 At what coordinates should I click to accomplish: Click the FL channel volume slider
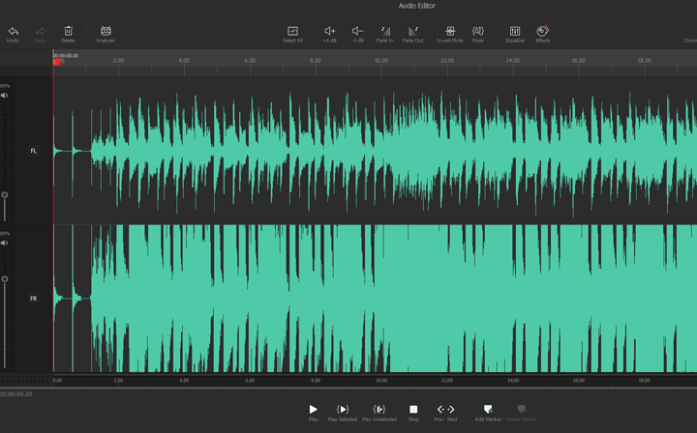click(x=5, y=194)
